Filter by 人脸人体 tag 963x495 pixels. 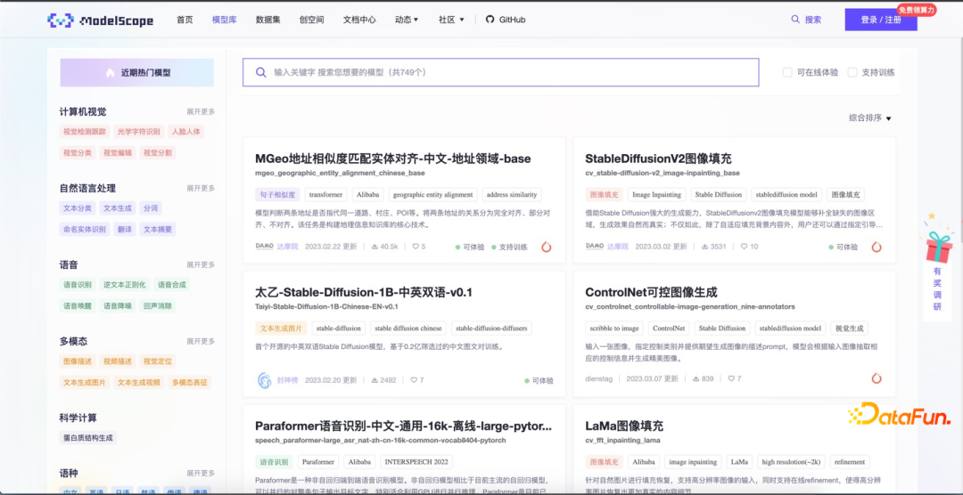pos(186,131)
